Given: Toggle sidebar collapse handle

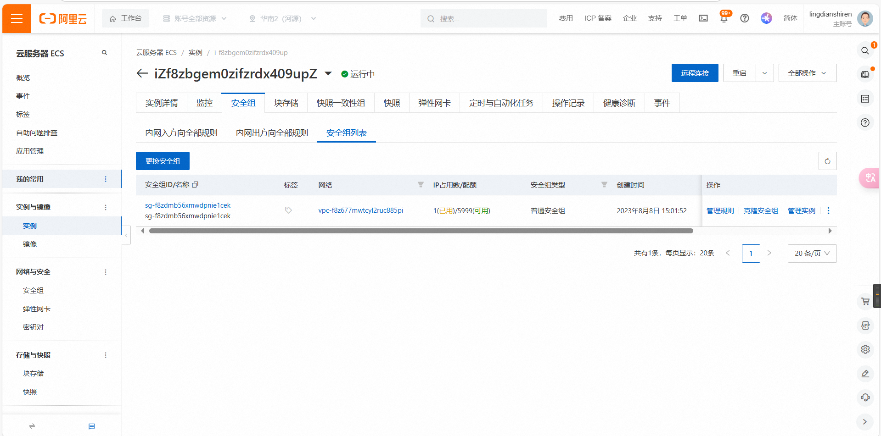Looking at the screenshot, I should coord(126,235).
